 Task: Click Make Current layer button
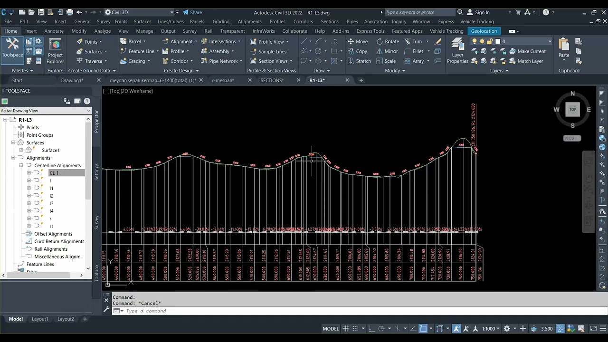coord(527,51)
